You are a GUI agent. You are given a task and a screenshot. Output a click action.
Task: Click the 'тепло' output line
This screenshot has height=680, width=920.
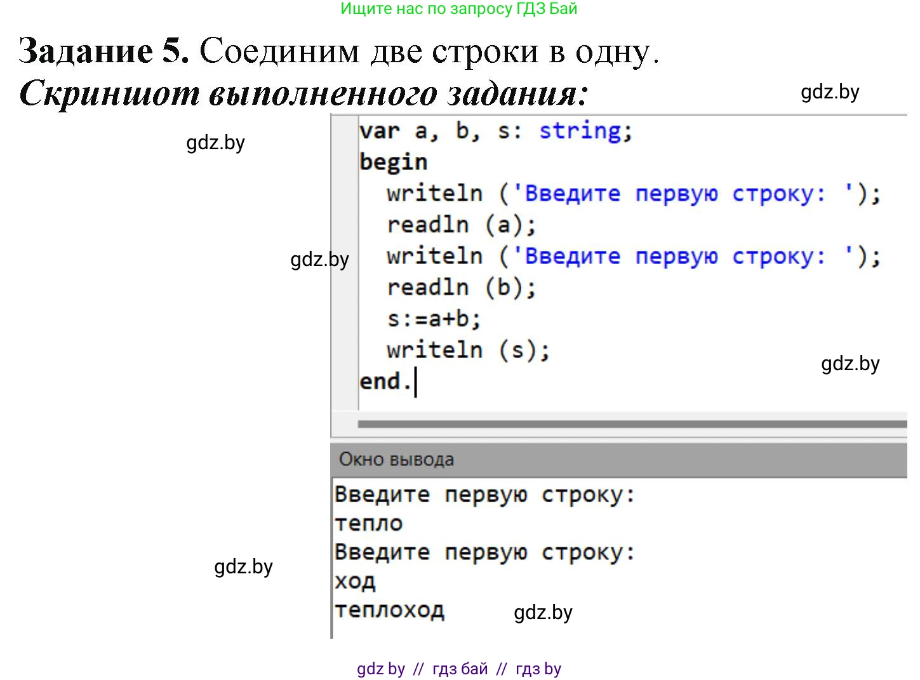[x=368, y=523]
